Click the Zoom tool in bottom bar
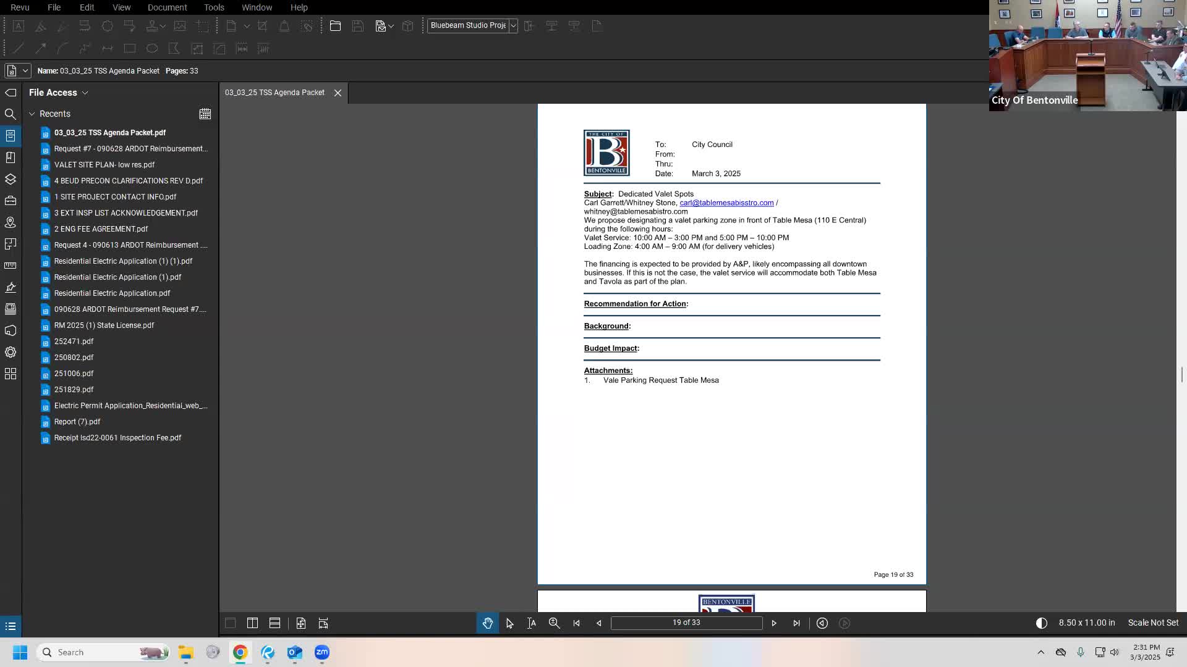 coord(555,623)
